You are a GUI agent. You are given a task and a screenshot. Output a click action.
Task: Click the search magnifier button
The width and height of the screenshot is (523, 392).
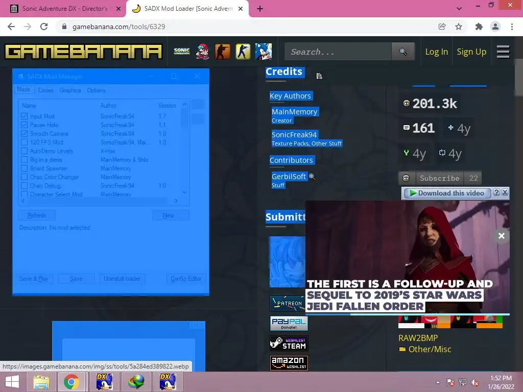(403, 52)
